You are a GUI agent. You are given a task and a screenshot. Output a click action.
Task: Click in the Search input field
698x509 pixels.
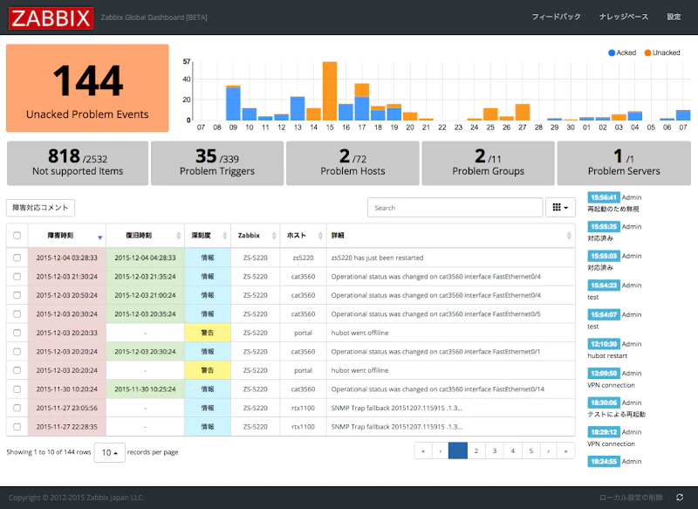(455, 208)
